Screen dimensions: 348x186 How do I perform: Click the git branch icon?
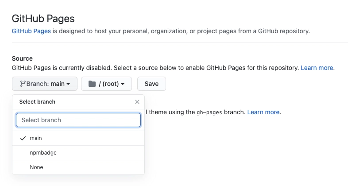click(23, 84)
